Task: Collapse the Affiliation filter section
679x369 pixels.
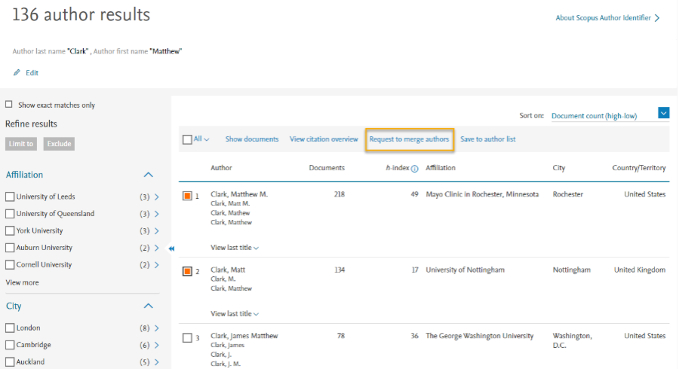Action: point(149,175)
